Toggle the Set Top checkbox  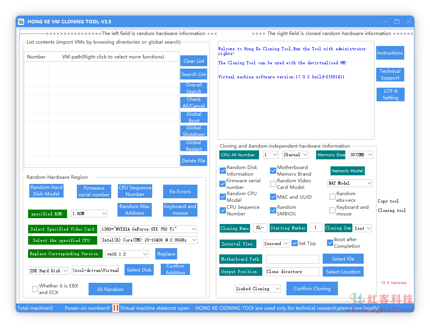click(295, 243)
